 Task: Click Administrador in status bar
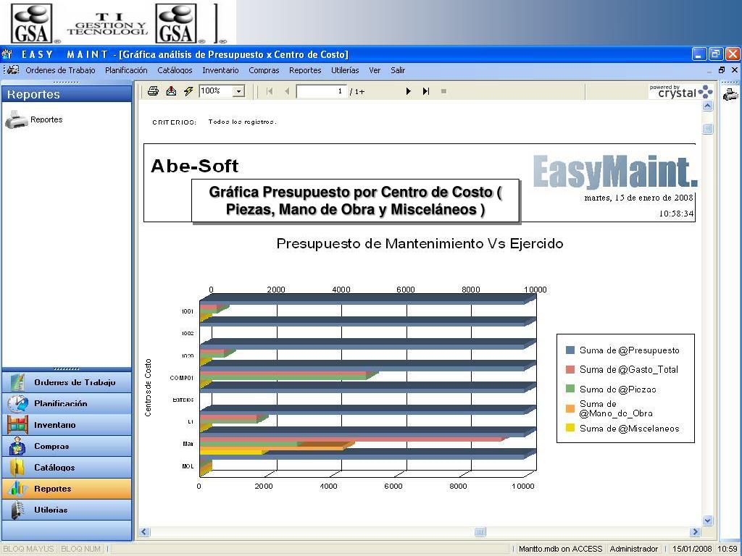click(x=633, y=549)
